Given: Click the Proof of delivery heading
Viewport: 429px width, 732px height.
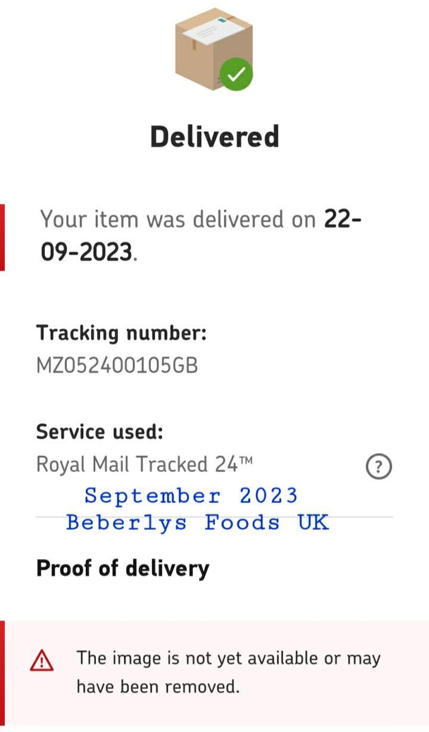Looking at the screenshot, I should [x=123, y=568].
